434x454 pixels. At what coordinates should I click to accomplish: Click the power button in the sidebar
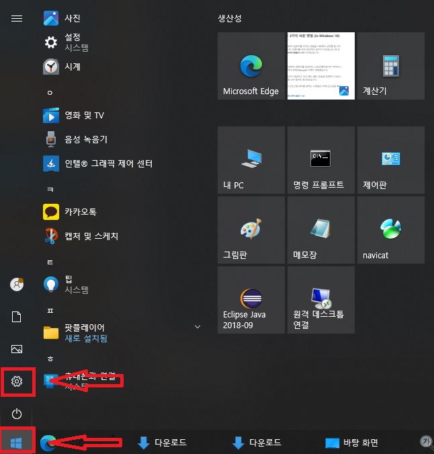point(17,414)
